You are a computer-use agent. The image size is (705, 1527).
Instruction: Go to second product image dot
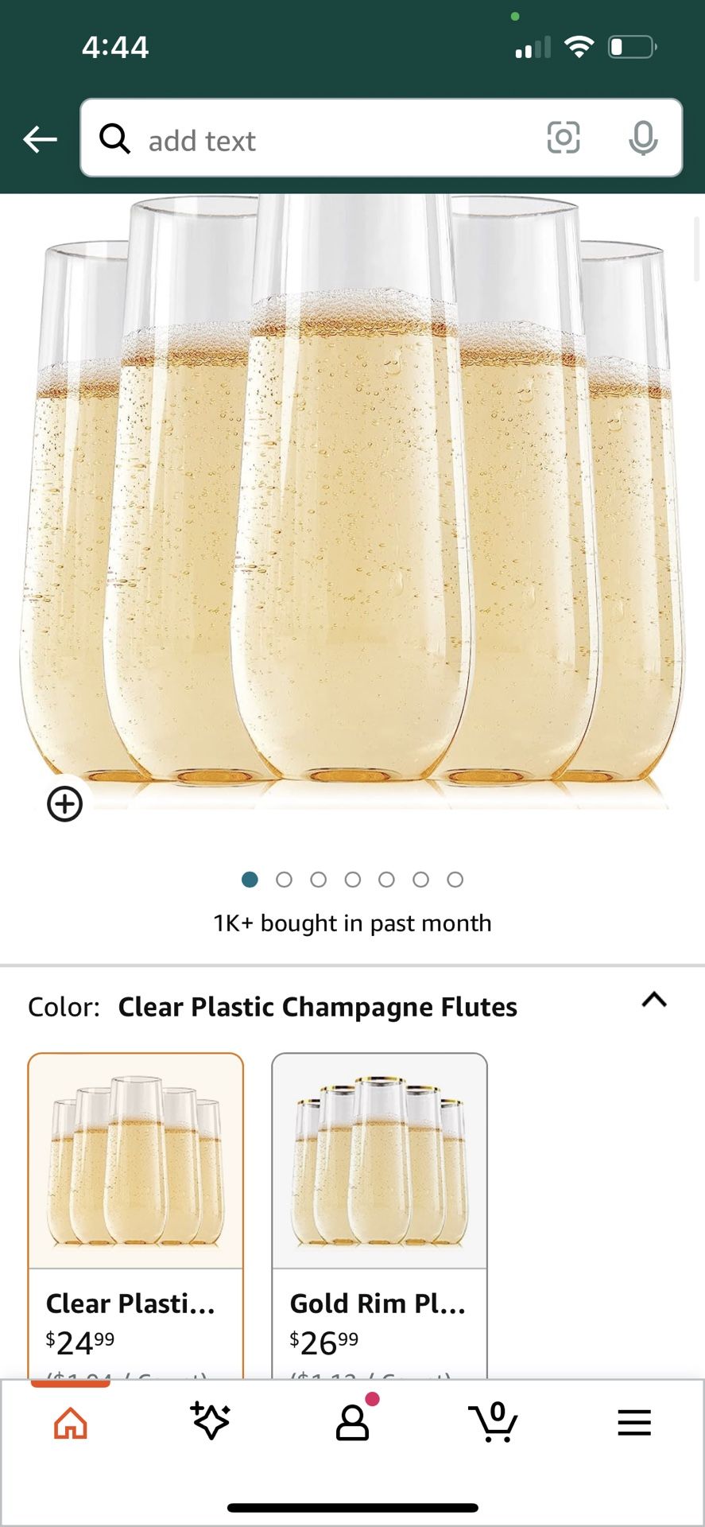(x=284, y=879)
